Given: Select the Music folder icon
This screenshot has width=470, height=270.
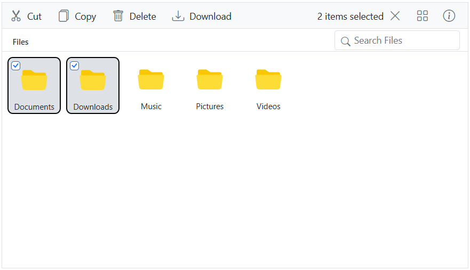Looking at the screenshot, I should pos(151,80).
